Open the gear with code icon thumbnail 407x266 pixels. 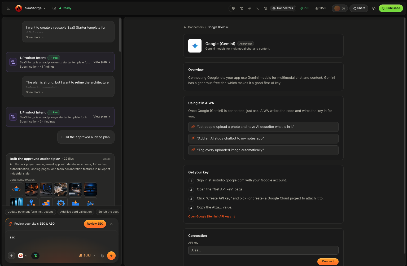click(61, 202)
